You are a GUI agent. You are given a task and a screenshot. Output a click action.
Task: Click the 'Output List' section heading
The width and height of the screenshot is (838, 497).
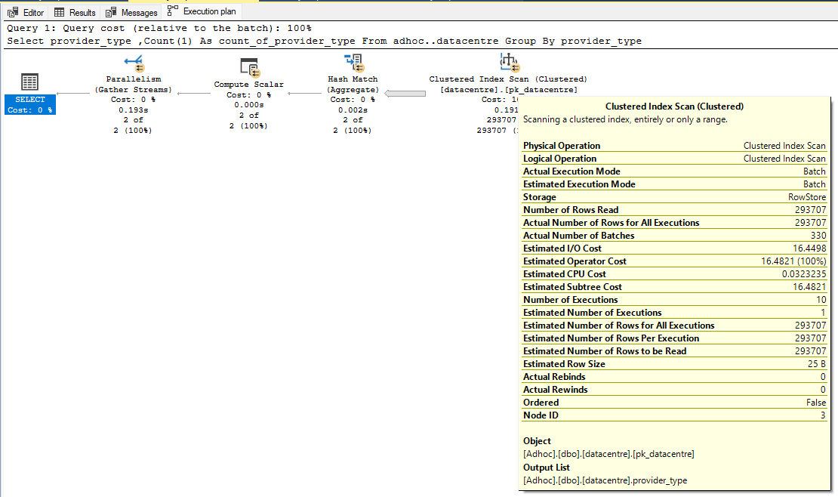coord(546,467)
